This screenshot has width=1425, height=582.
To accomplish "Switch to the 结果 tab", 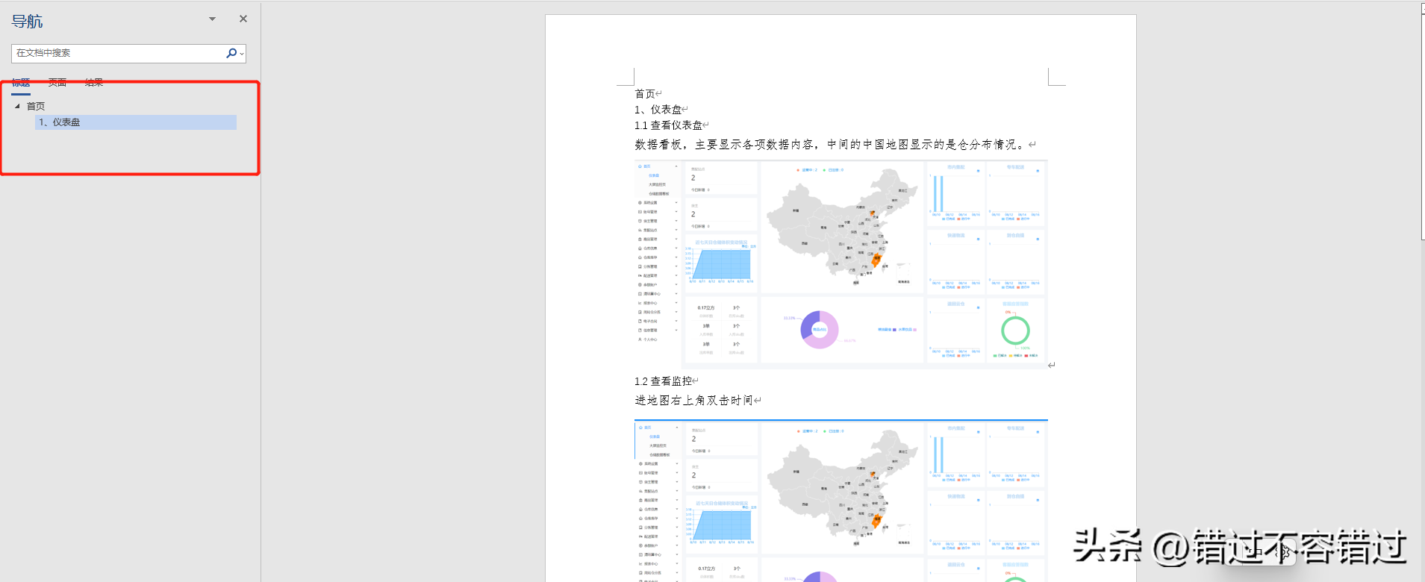I will (x=94, y=83).
